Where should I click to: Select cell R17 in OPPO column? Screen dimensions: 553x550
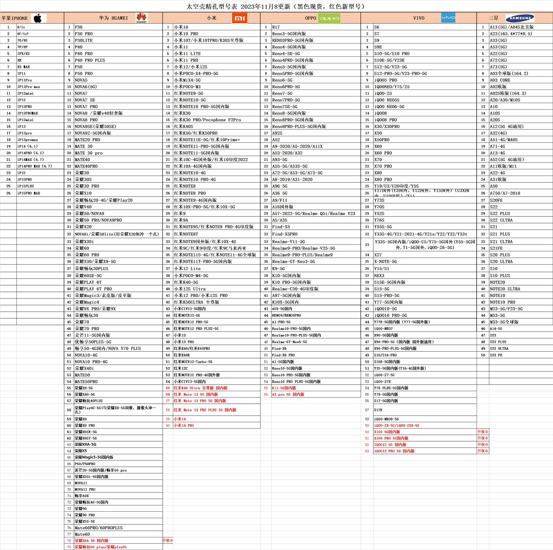pyautogui.click(x=316, y=27)
